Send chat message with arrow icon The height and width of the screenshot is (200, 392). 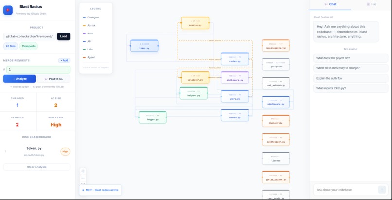(x=382, y=190)
